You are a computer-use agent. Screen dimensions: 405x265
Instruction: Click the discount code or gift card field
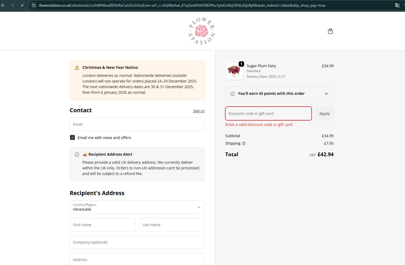(x=268, y=114)
